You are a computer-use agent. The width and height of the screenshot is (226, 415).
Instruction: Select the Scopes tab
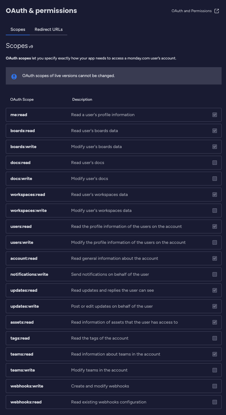[18, 29]
